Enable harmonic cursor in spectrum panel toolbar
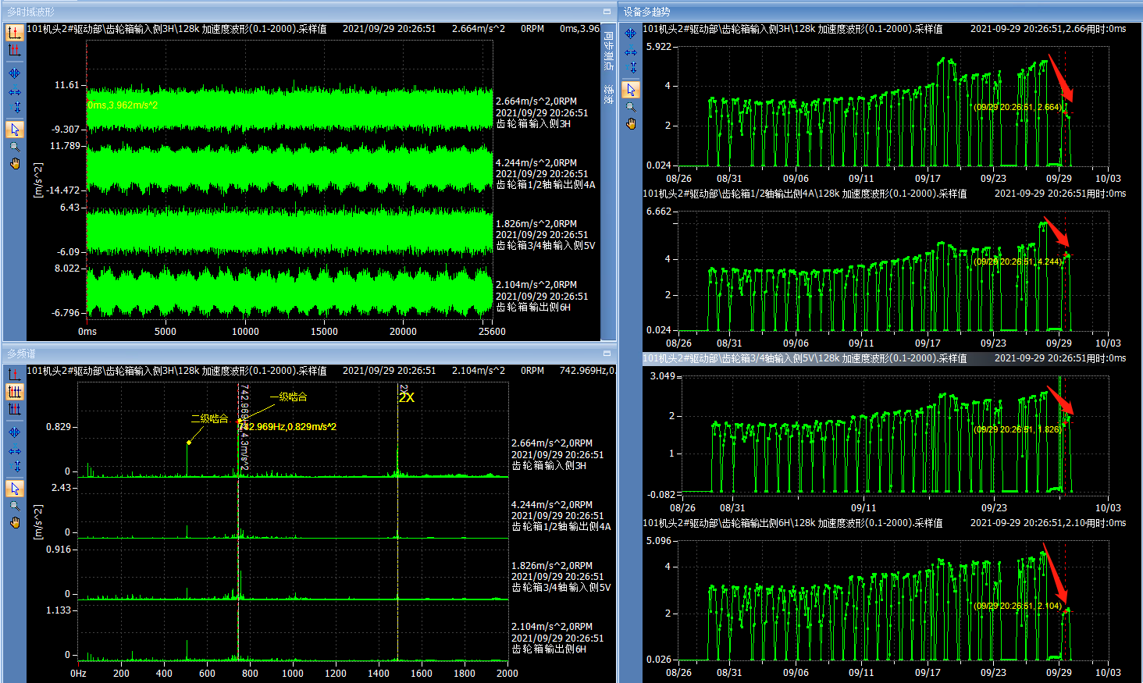 (x=15, y=392)
